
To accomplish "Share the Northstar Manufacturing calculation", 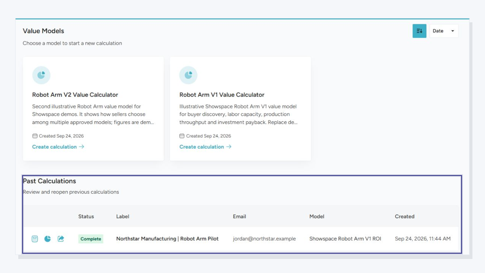I will (x=61, y=239).
